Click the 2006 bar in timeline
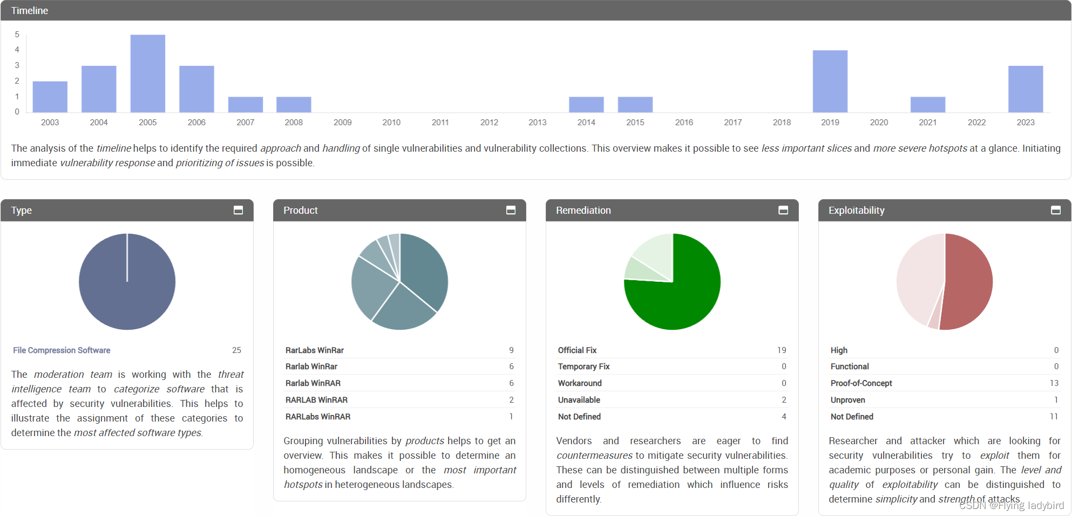This screenshot has width=1072, height=516. 196,89
